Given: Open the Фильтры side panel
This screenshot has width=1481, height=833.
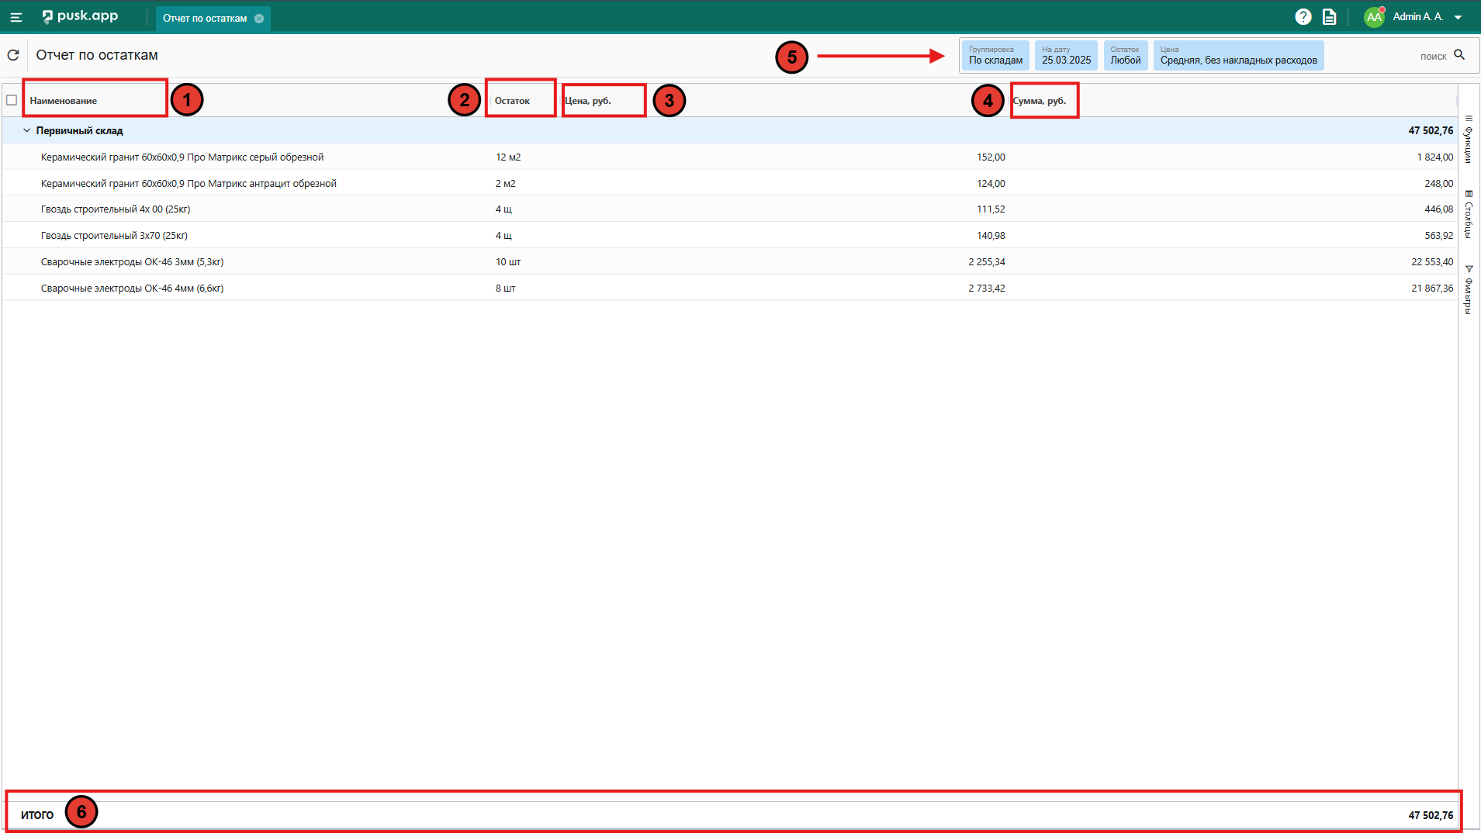Looking at the screenshot, I should (1469, 290).
